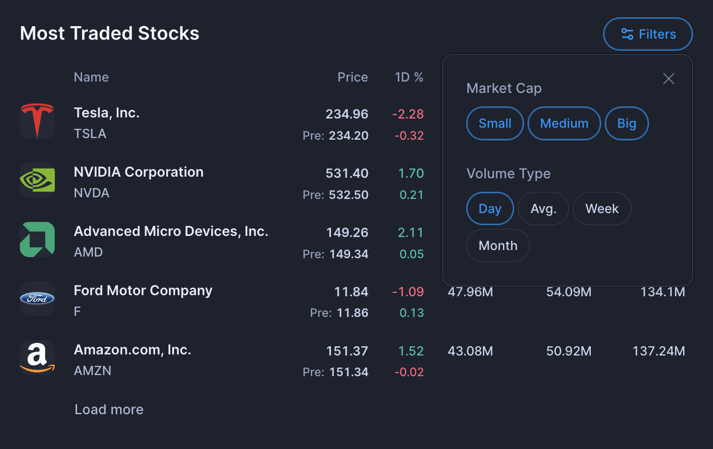Sort by the Price column header
Viewport: 713px width, 449px height.
tap(353, 77)
